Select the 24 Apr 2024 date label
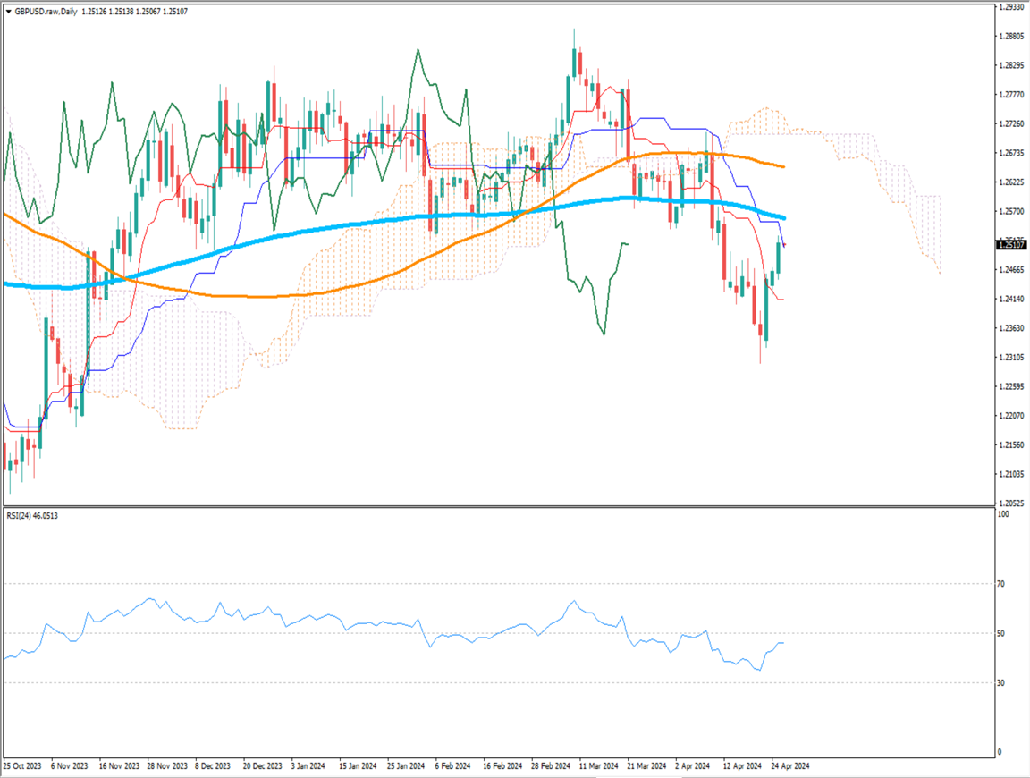This screenshot has height=778, width=1030. point(790,766)
